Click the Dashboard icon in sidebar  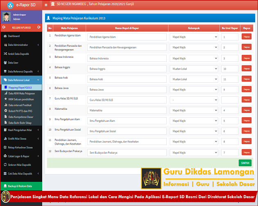pyautogui.click(x=5, y=36)
